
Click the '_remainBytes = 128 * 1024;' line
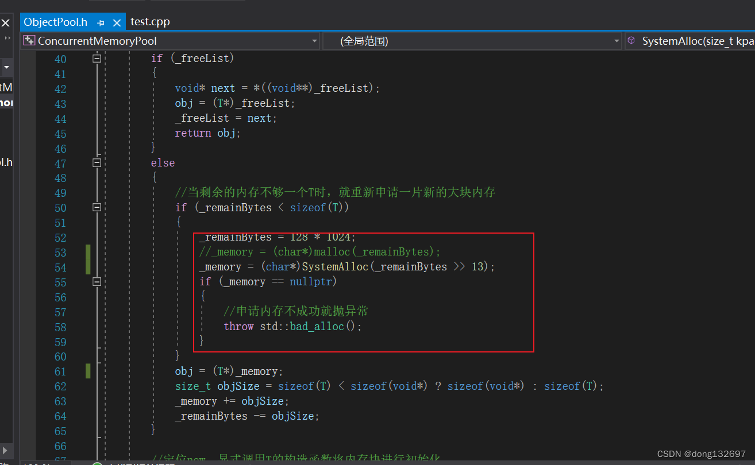point(278,237)
